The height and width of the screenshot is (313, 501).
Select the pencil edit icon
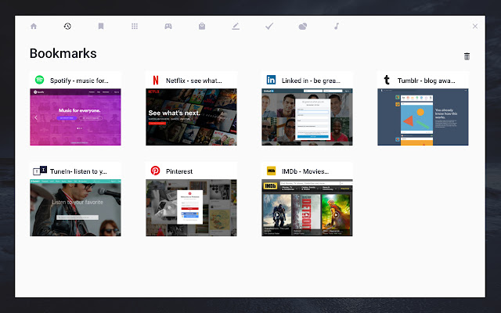coord(236,26)
